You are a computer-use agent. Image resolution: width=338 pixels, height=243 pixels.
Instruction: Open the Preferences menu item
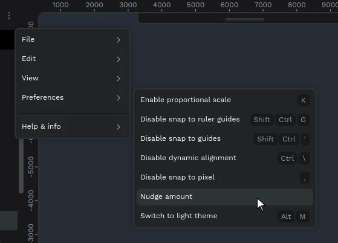click(x=73, y=97)
